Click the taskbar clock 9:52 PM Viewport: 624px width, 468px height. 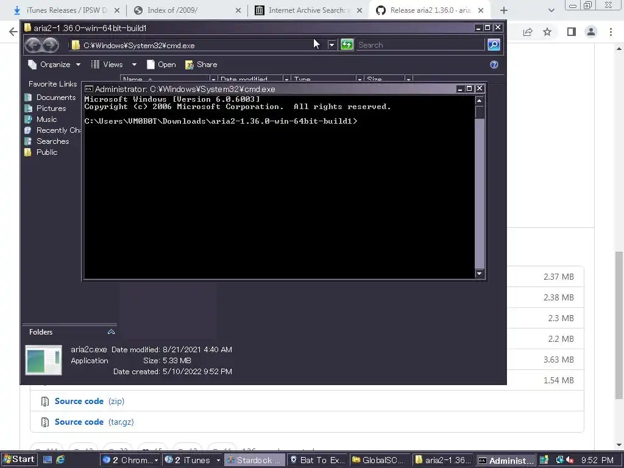[x=597, y=460]
